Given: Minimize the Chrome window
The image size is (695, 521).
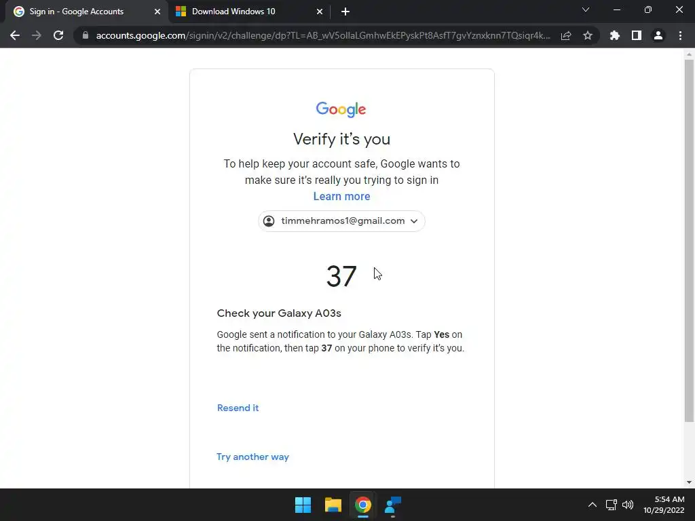Looking at the screenshot, I should click(616, 9).
